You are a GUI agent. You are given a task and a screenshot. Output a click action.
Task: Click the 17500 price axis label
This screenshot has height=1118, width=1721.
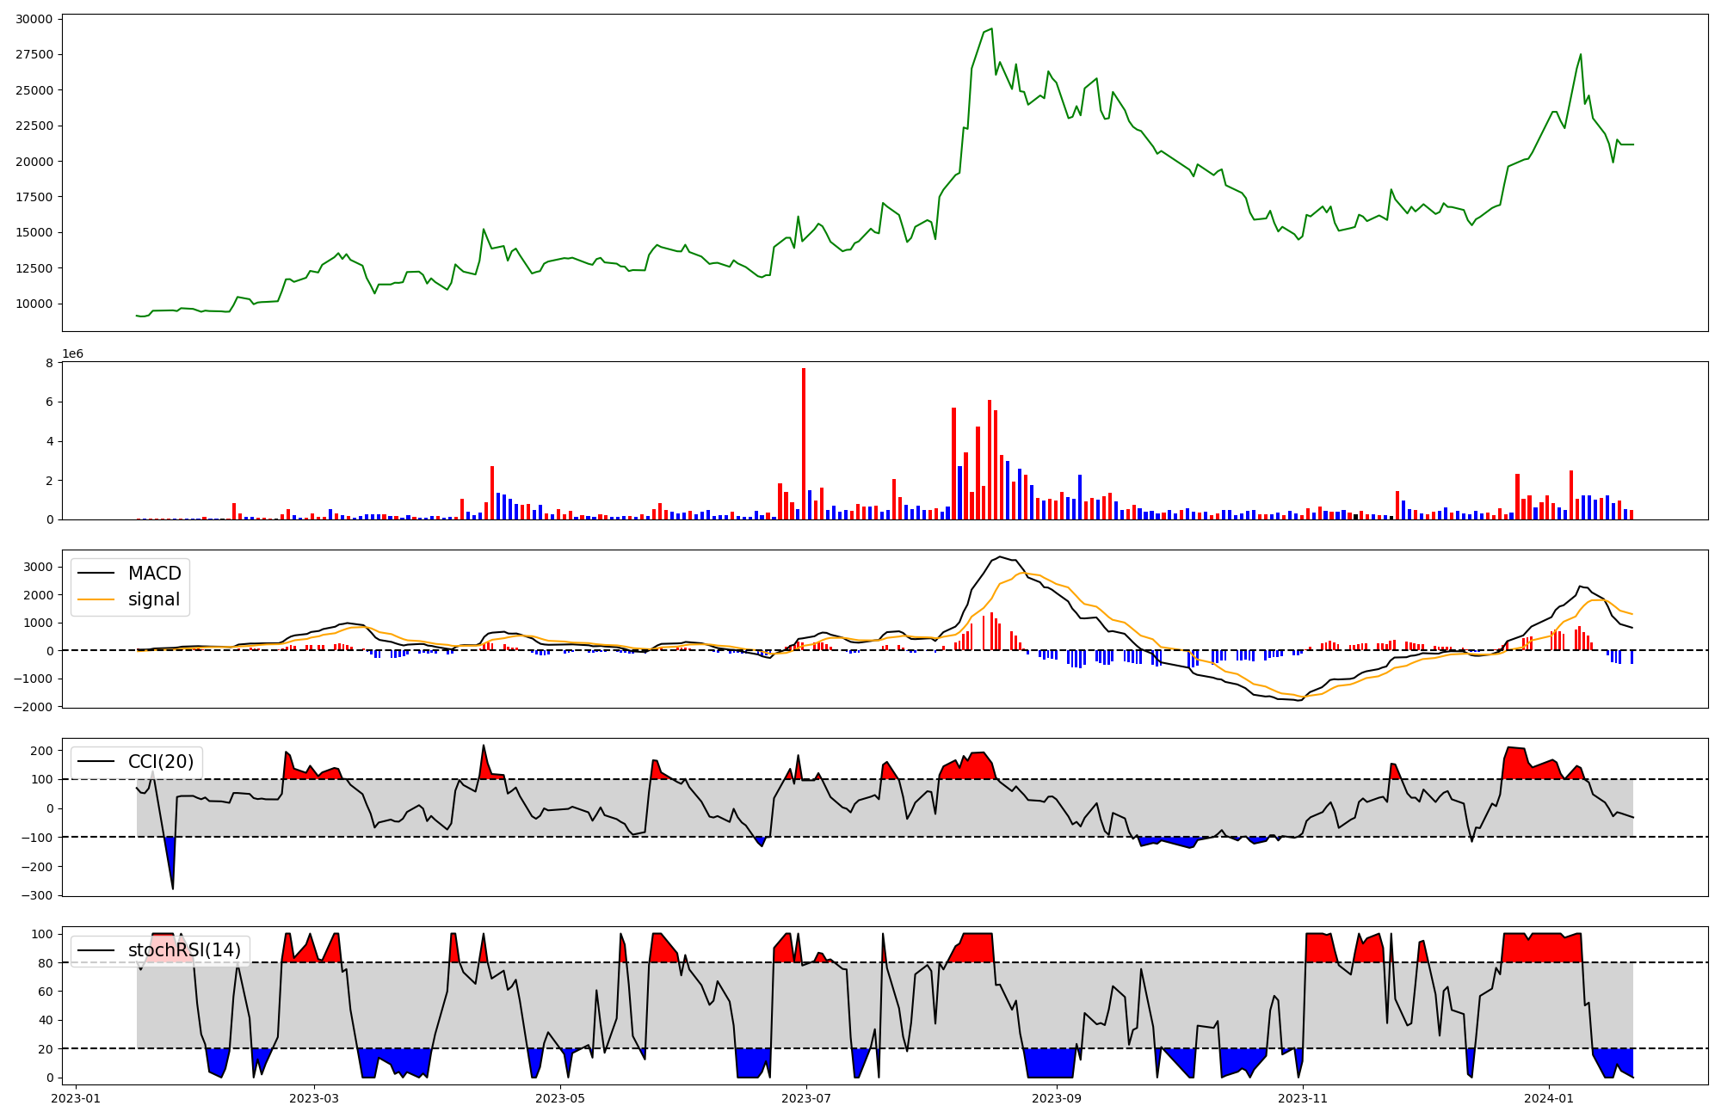pyautogui.click(x=34, y=197)
